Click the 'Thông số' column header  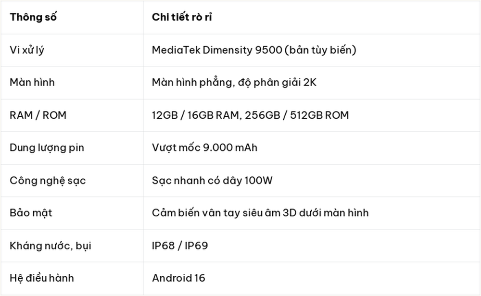pos(33,17)
